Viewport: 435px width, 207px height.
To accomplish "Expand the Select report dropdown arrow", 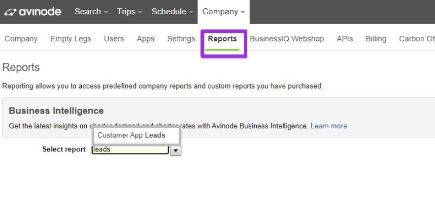I will pyautogui.click(x=175, y=150).
